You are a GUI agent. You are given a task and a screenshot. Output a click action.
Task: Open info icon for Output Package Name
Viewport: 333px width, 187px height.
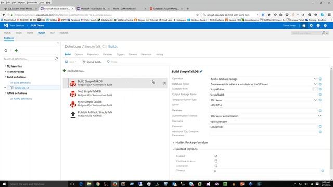pos(320,95)
